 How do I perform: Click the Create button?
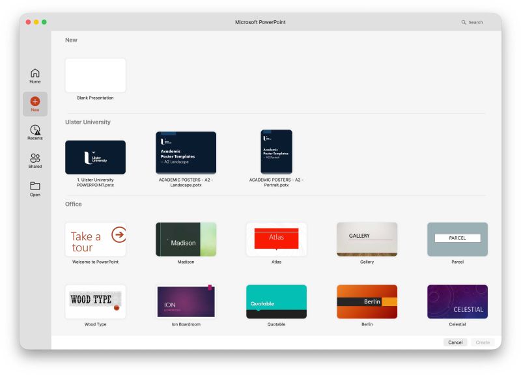(483, 342)
